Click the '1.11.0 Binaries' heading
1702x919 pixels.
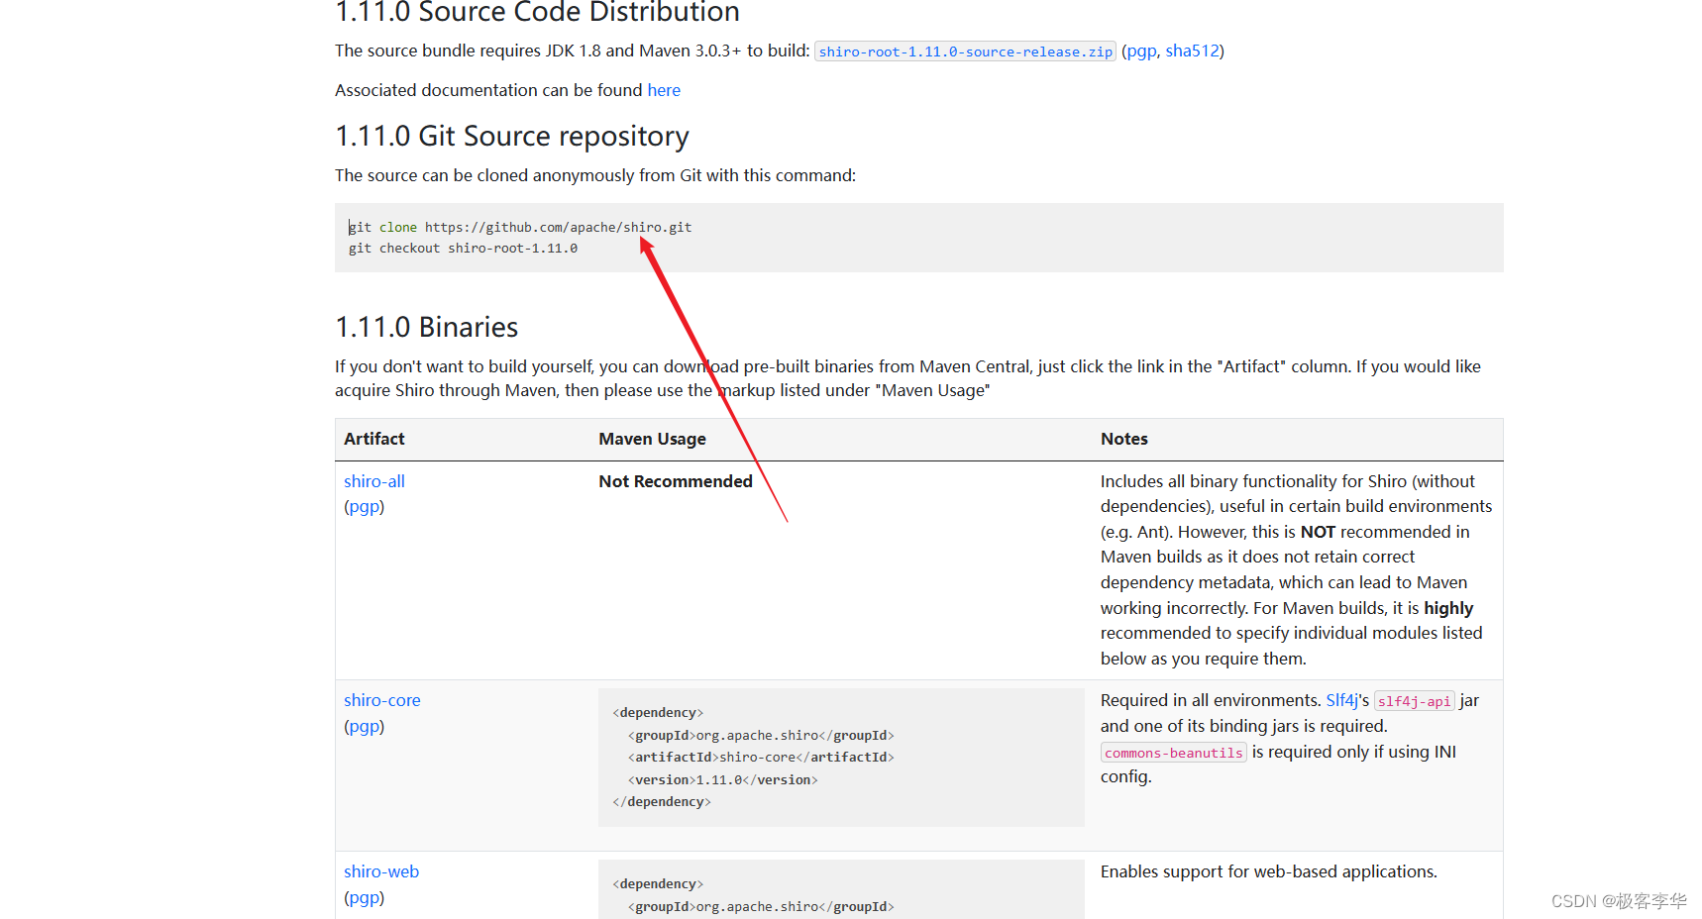coord(427,327)
